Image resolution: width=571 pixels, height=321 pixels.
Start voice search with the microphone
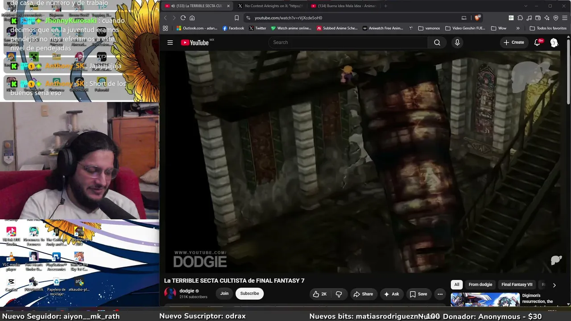click(x=457, y=42)
